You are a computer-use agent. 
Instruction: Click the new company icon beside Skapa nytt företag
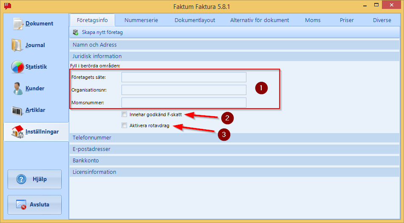click(76, 32)
